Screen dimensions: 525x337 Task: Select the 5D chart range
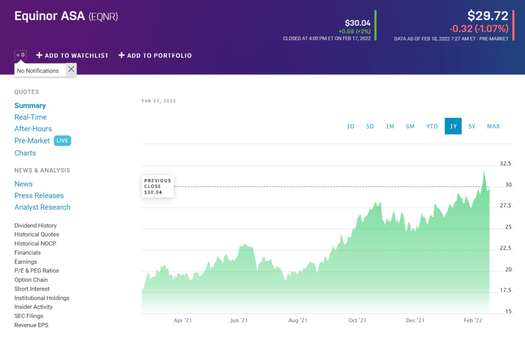pos(370,127)
